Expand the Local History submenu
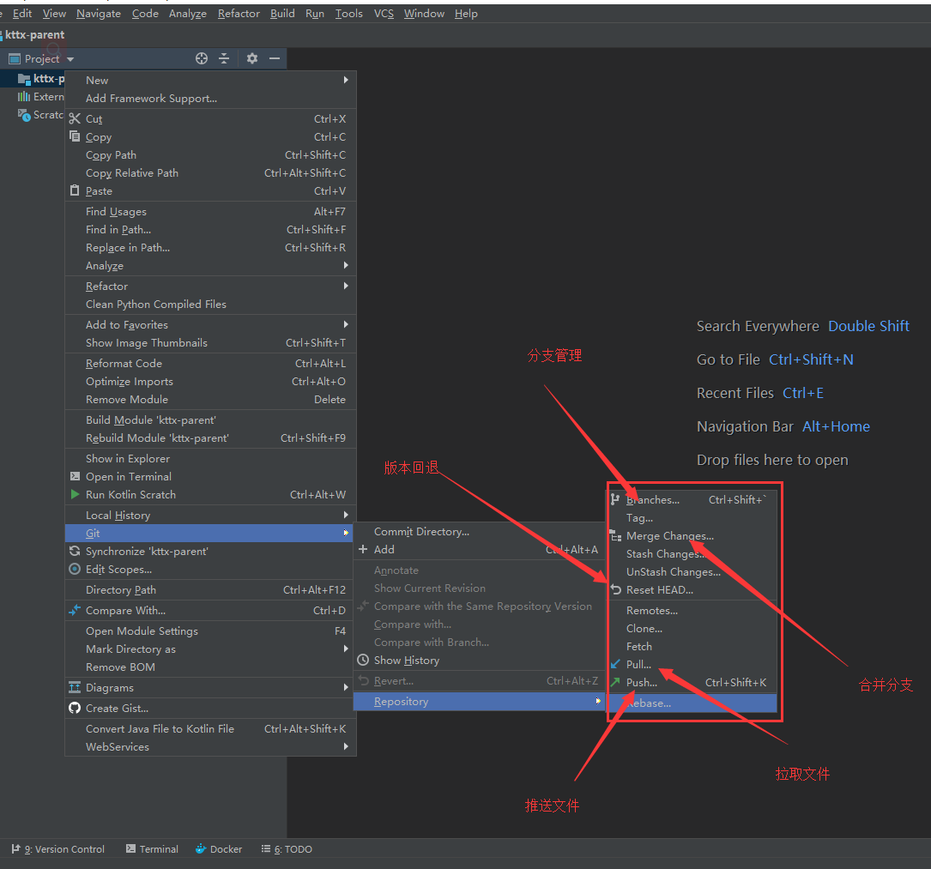The image size is (931, 869). (x=346, y=515)
